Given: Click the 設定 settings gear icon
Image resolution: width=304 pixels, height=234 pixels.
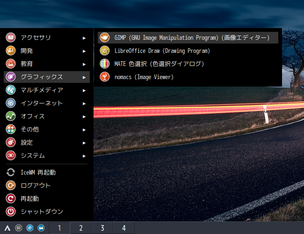Looking at the screenshot, I should click(11, 142).
